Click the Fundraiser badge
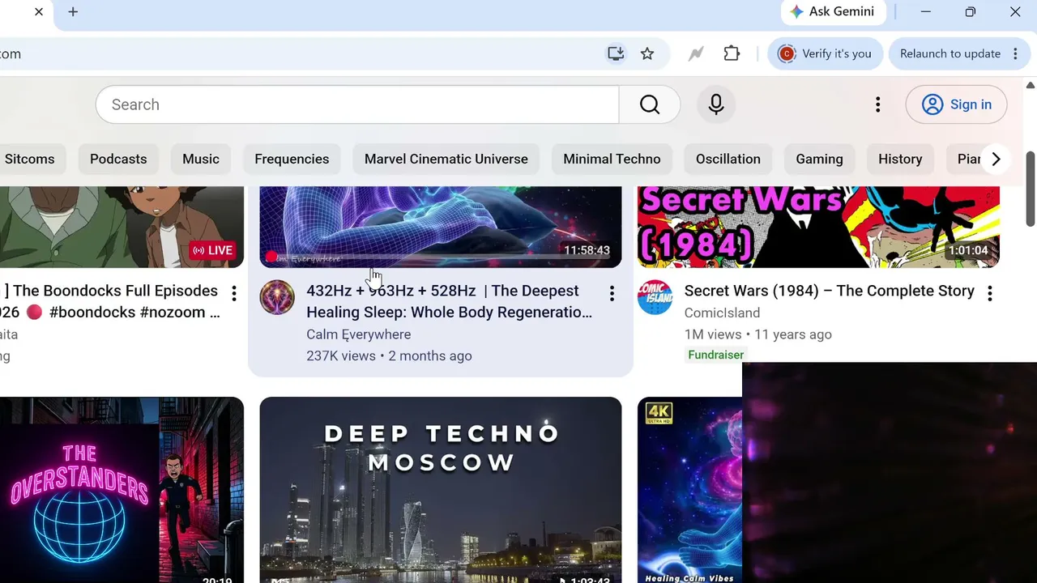Viewport: 1037px width, 583px height. [x=716, y=355]
